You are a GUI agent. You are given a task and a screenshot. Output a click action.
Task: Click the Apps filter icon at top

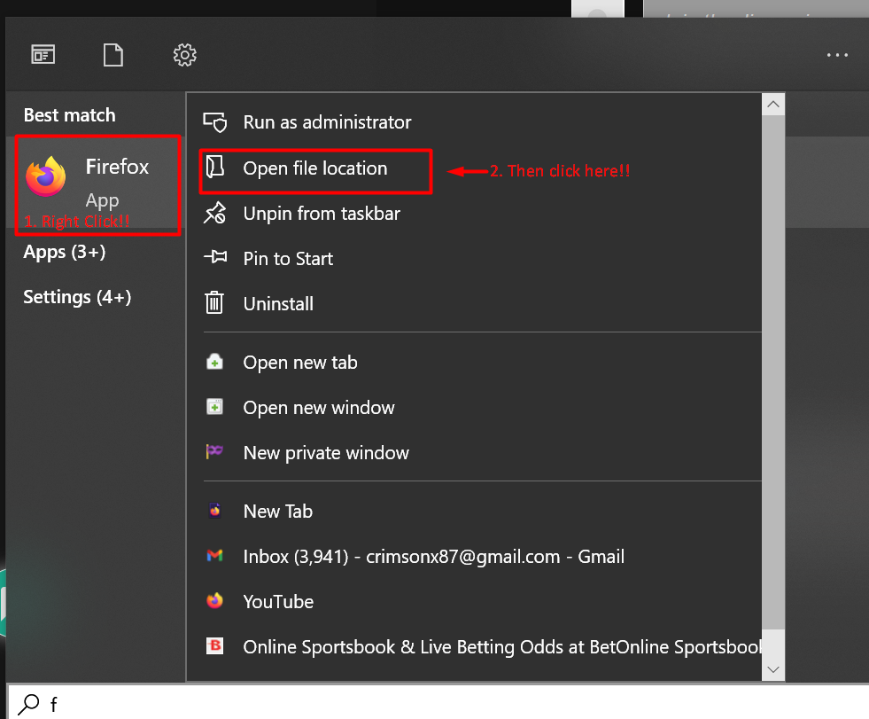coord(43,55)
